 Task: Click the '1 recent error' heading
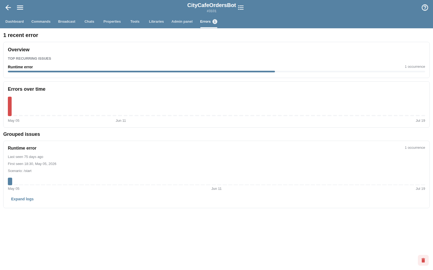21,35
